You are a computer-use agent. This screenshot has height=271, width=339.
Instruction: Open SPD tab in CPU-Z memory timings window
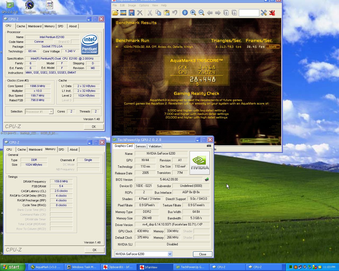(61, 150)
